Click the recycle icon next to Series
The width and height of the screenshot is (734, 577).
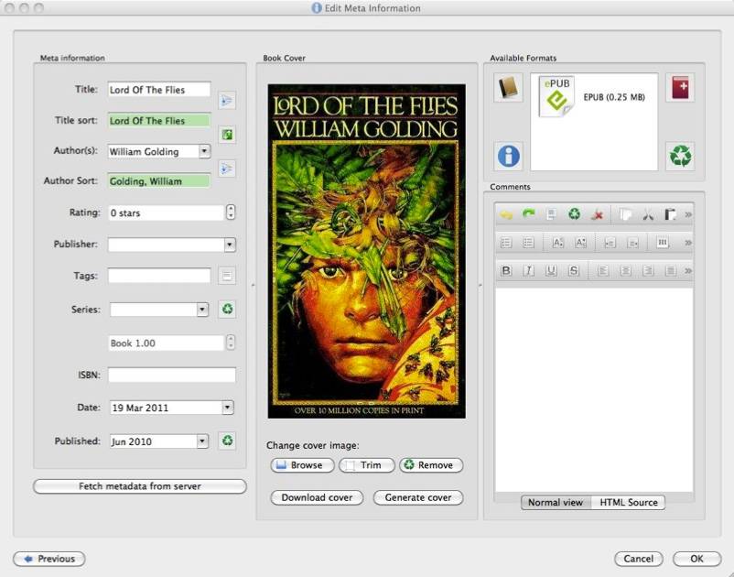(227, 310)
